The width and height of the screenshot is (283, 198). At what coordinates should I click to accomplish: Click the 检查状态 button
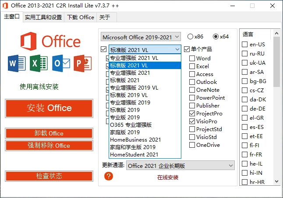49,176
